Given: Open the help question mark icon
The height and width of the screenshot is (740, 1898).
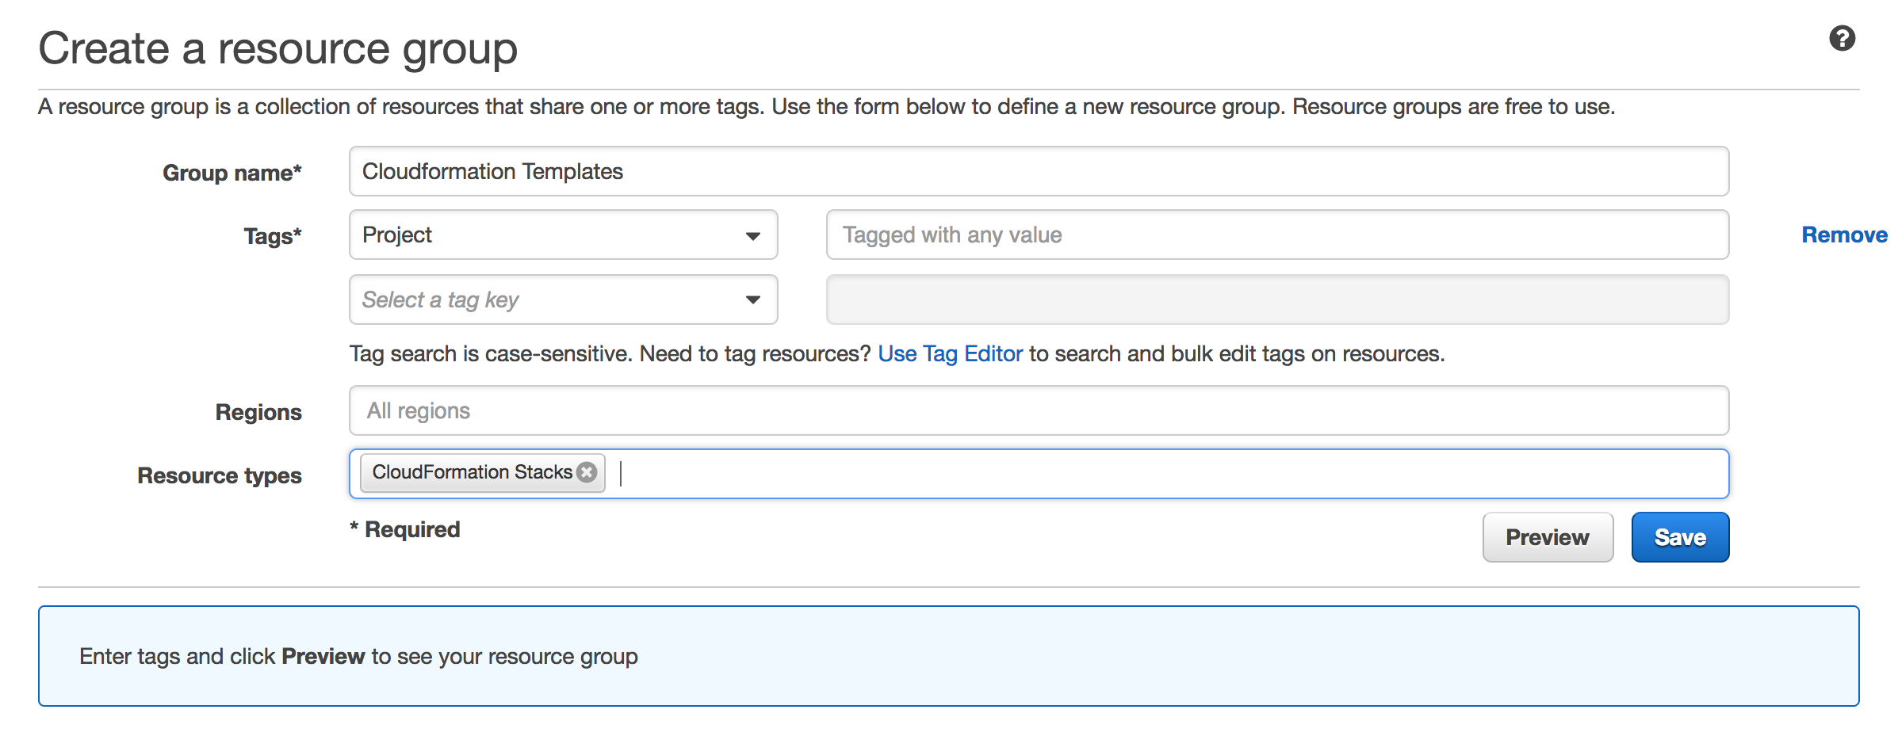Looking at the screenshot, I should click(x=1842, y=38).
